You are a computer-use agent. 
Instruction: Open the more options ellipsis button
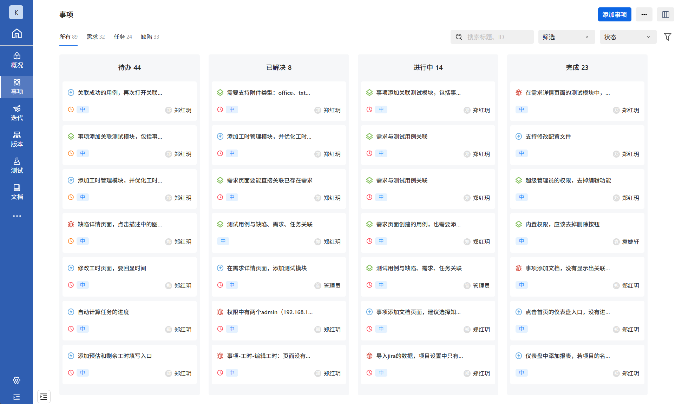[644, 14]
